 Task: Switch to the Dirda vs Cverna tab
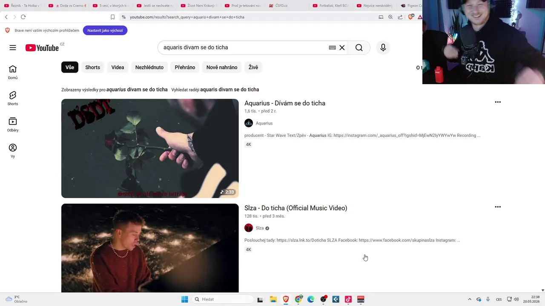coord(67,6)
